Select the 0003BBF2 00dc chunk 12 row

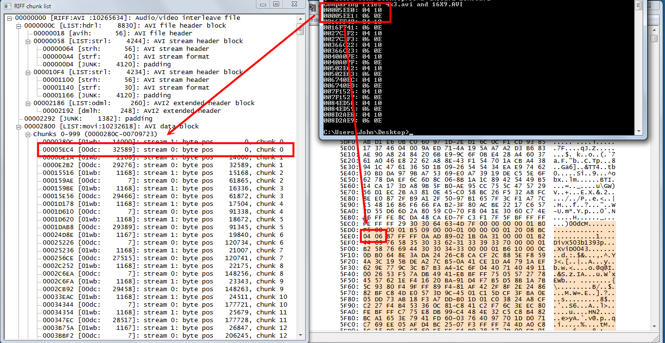[165, 336]
